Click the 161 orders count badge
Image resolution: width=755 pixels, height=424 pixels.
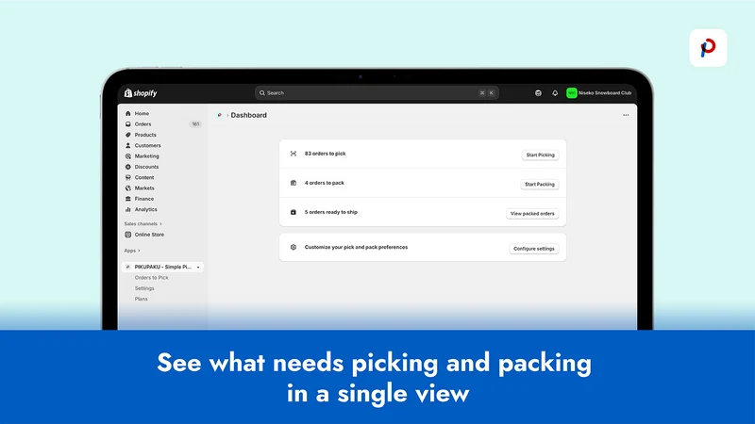195,124
